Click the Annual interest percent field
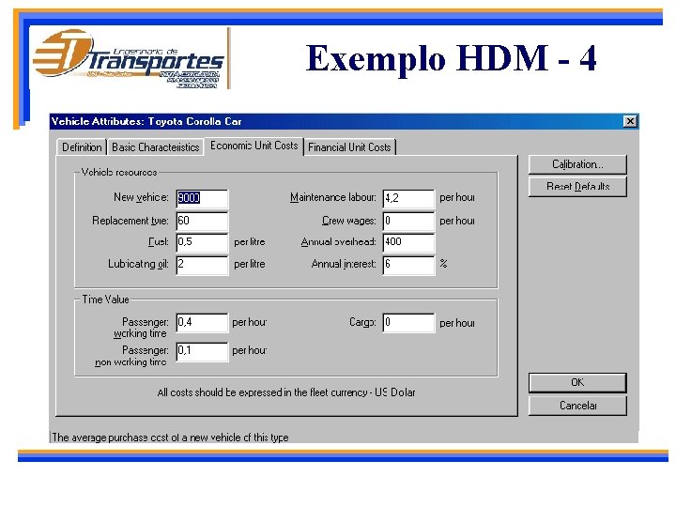Image resolution: width=676 pixels, height=507 pixels. tap(408, 264)
